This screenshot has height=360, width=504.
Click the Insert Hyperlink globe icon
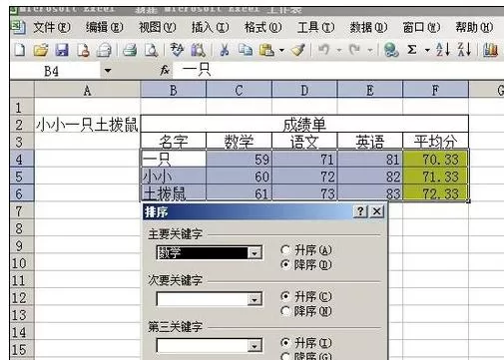tap(391, 50)
